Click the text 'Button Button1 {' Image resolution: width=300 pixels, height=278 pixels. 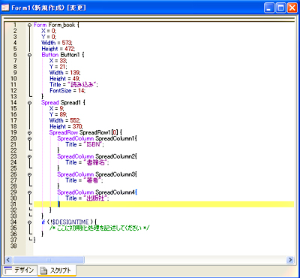[63, 55]
